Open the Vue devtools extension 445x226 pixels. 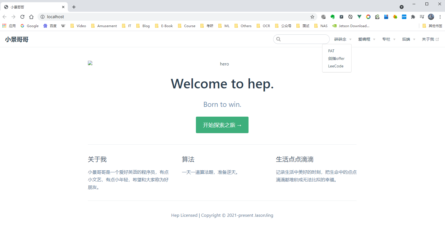[359, 17]
